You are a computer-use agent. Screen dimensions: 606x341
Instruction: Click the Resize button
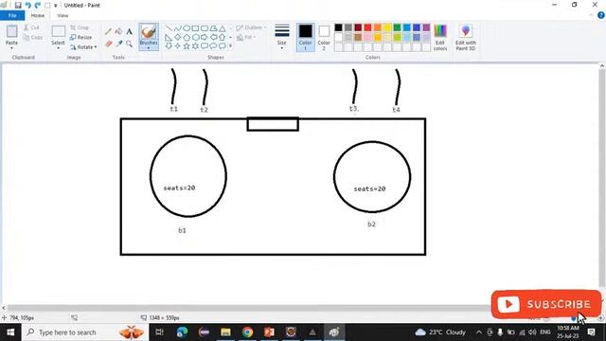pos(81,38)
